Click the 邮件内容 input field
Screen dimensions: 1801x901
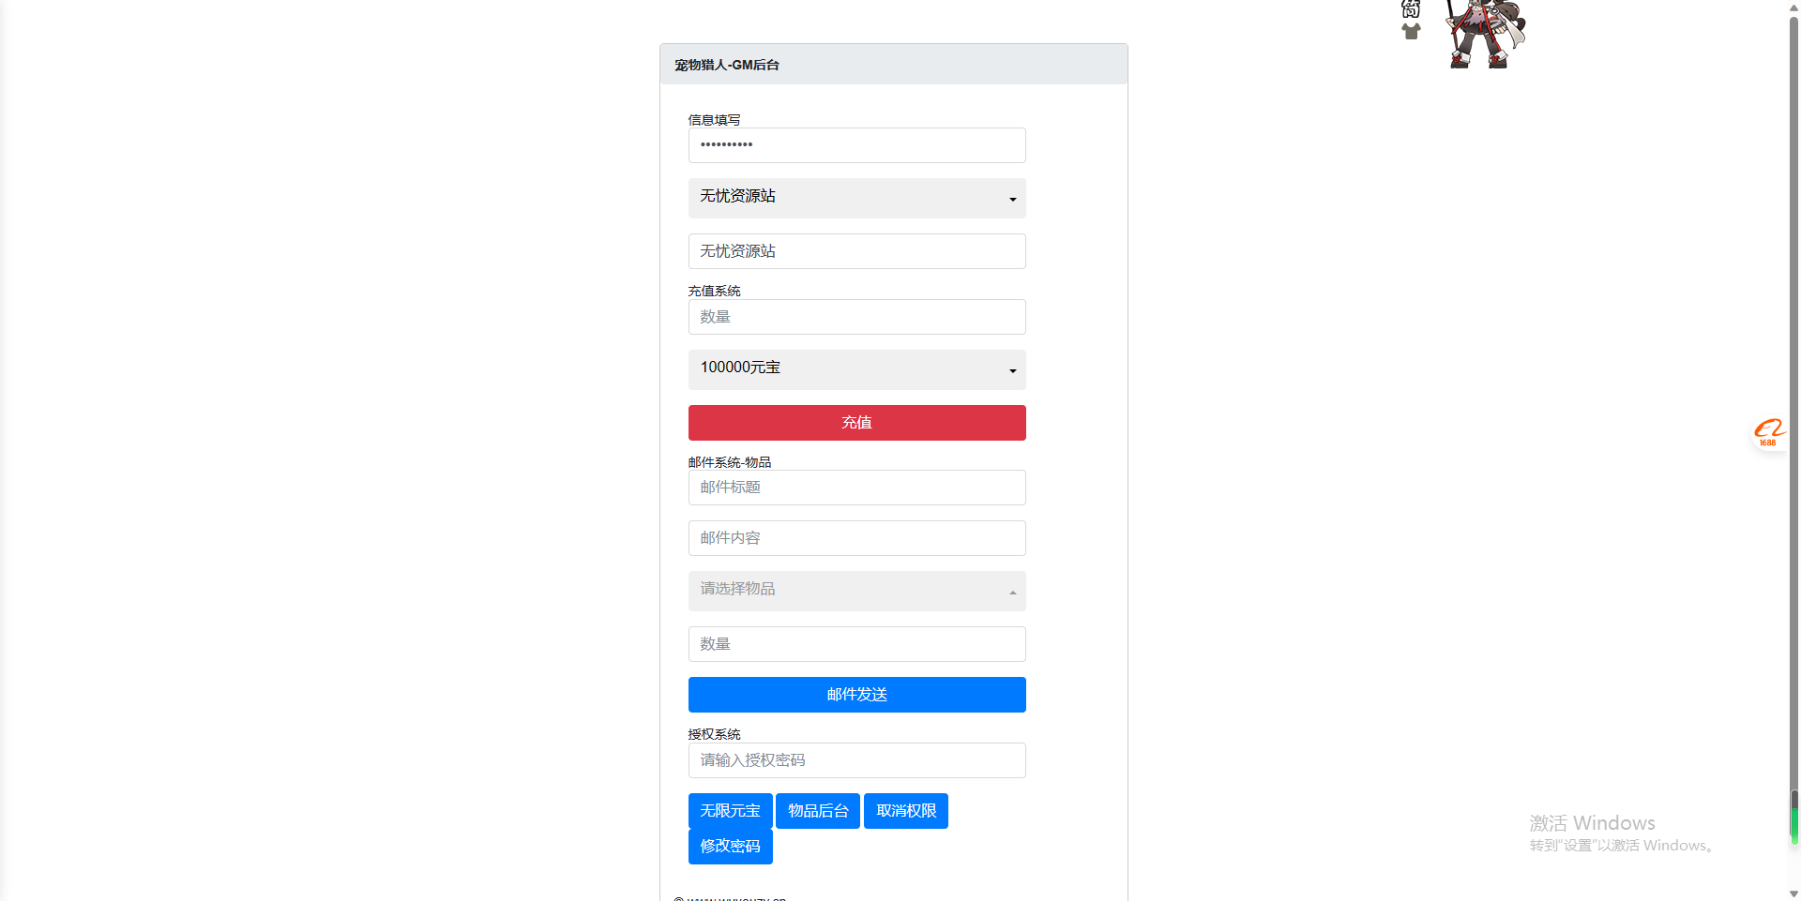click(x=856, y=538)
